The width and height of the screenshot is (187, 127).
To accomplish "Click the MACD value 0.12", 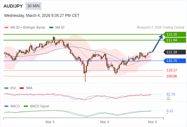I will (x=170, y=111).
